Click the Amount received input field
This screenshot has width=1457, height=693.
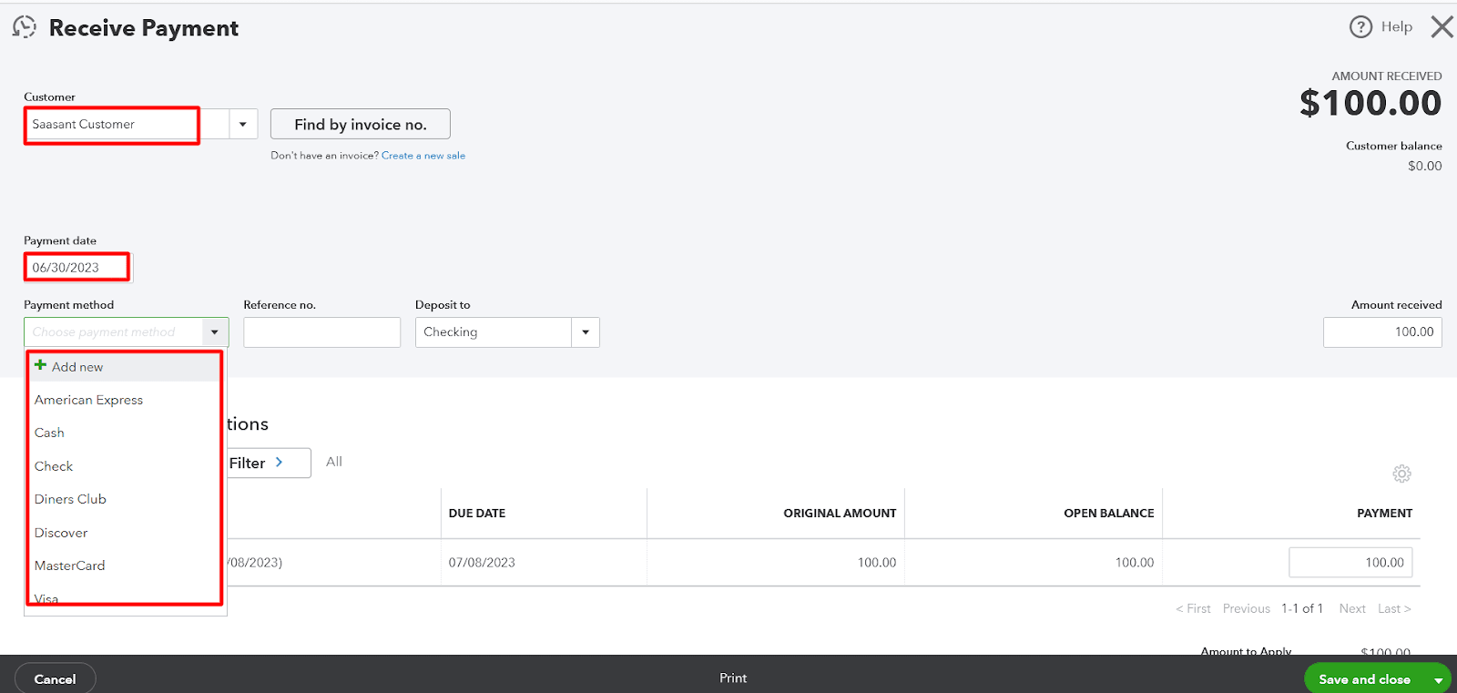(1382, 332)
